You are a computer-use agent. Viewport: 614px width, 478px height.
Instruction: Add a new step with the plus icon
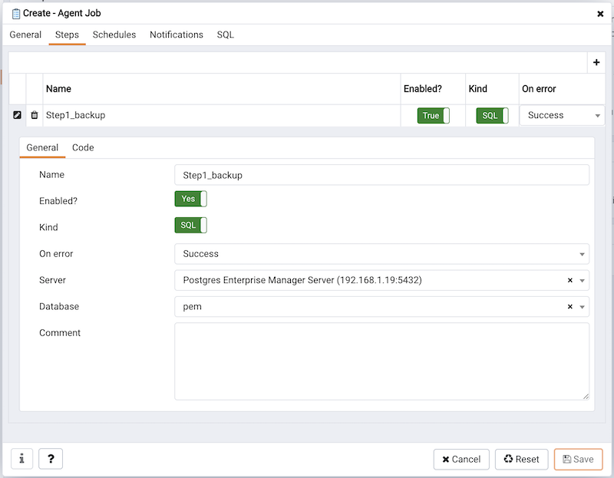(596, 63)
